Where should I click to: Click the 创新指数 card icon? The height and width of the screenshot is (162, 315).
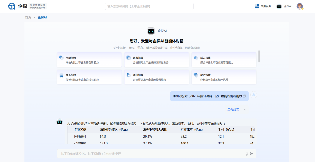(62, 58)
